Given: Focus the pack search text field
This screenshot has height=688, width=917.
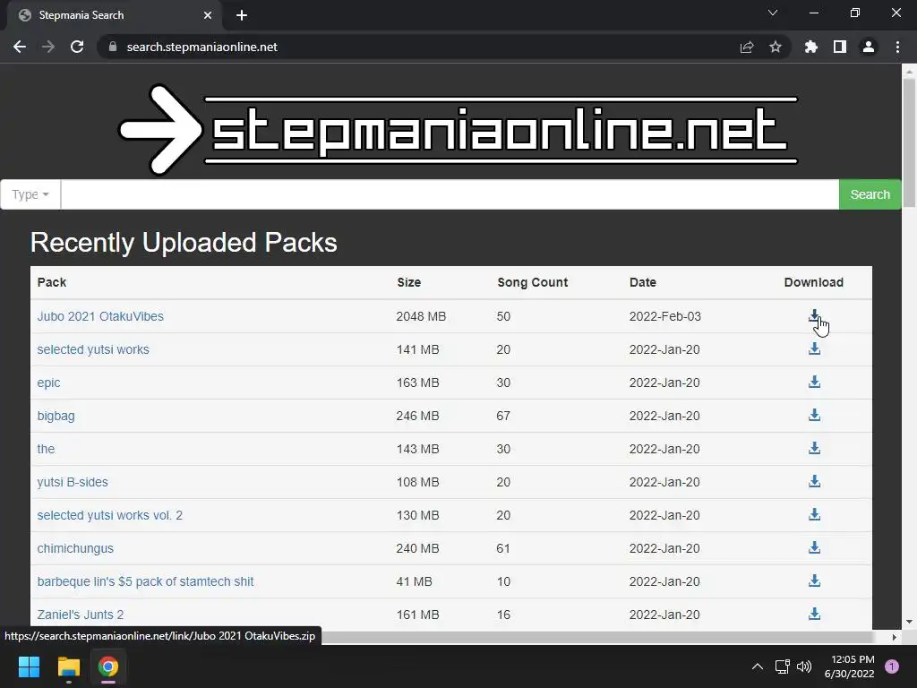Looking at the screenshot, I should [x=450, y=194].
